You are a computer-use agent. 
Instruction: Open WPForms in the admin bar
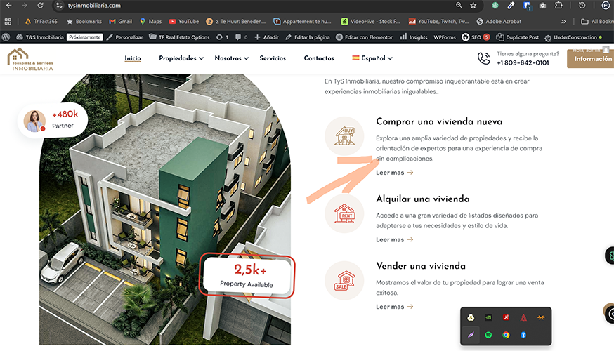[445, 37]
